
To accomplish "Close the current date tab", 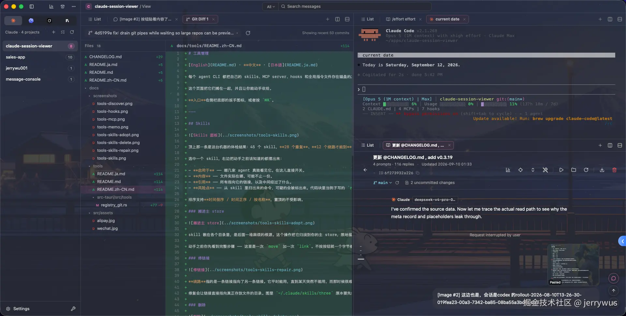I will tap(464, 19).
